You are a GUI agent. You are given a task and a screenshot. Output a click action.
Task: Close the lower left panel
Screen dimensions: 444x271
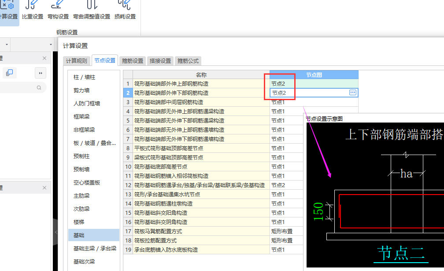pos(44,188)
